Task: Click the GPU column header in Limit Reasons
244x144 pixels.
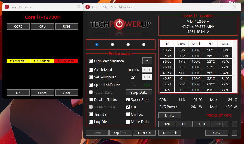Action: (43, 26)
